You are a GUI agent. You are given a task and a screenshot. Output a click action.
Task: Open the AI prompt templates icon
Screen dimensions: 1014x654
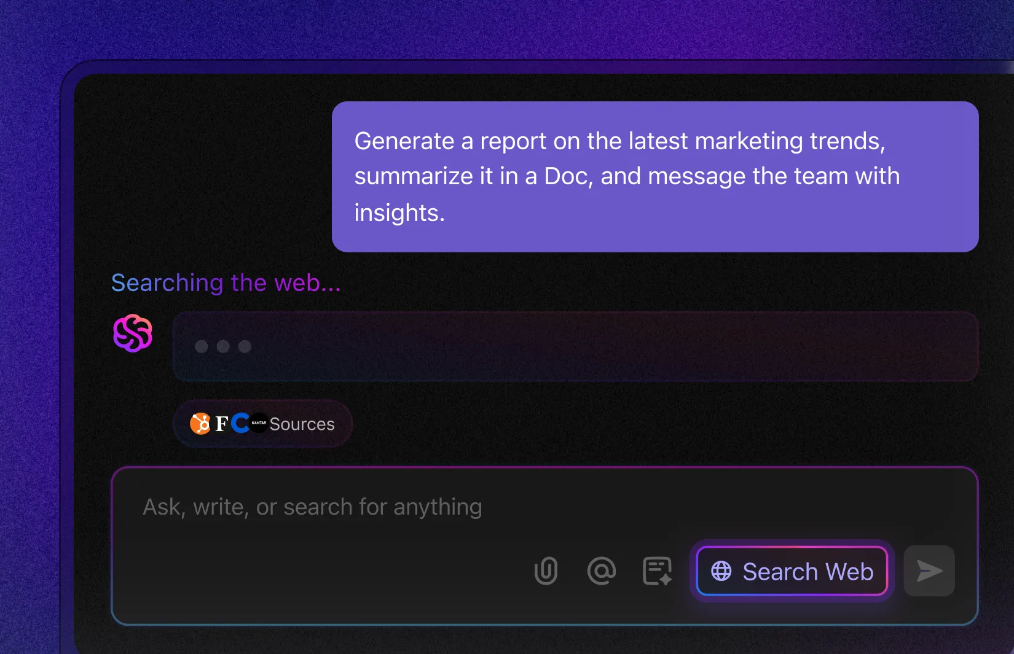(x=657, y=571)
